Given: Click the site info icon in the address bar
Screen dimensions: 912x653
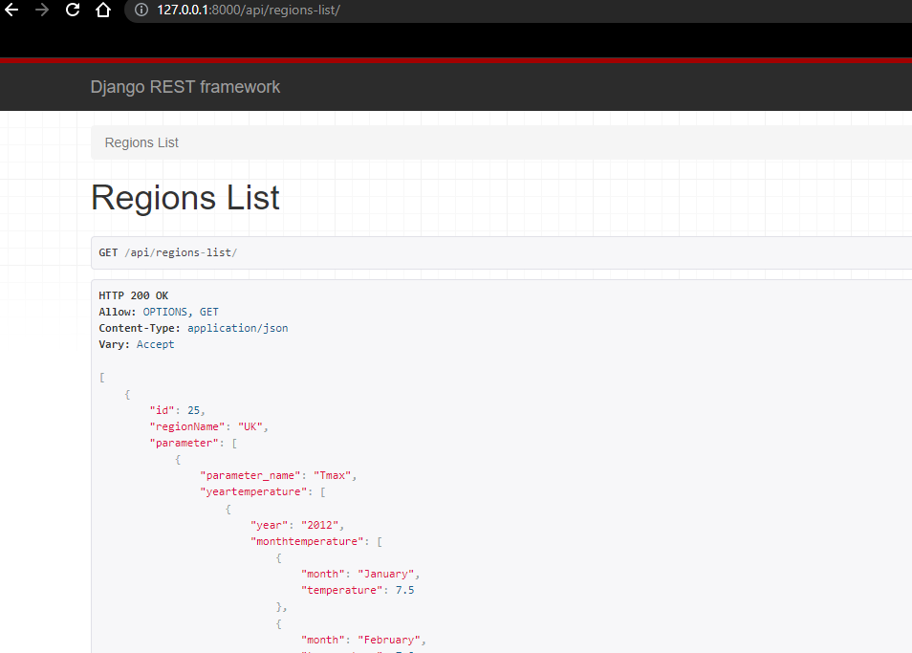Looking at the screenshot, I should [x=141, y=11].
